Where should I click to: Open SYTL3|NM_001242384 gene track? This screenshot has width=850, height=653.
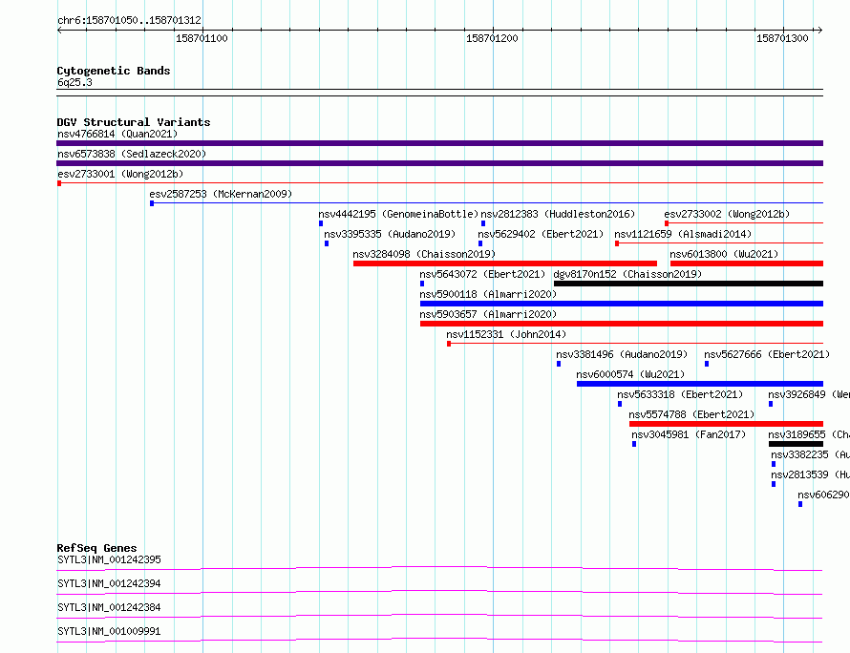(x=439, y=616)
